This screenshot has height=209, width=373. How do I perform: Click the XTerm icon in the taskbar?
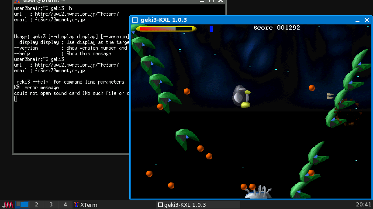click(76, 205)
